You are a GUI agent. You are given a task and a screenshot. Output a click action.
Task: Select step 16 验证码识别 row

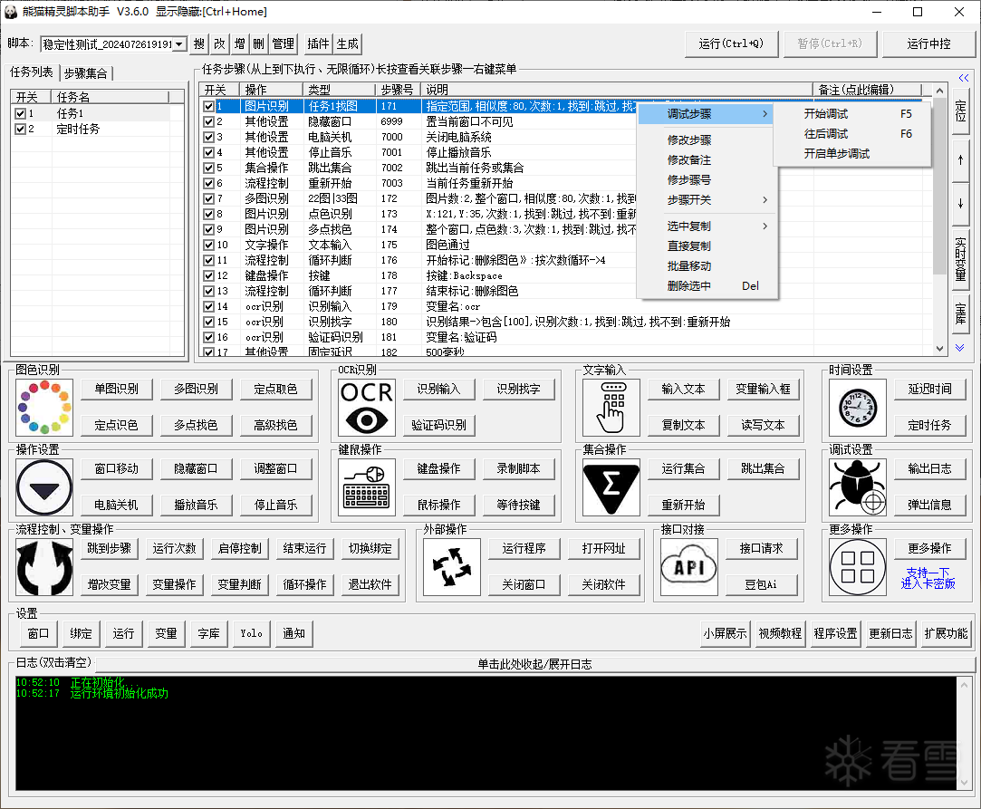point(565,337)
